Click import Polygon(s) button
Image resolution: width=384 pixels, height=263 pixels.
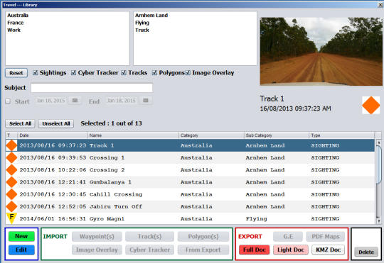(x=203, y=236)
